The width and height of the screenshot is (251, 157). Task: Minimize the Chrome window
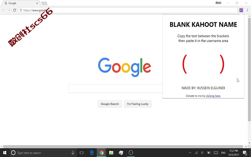click(x=228, y=3)
